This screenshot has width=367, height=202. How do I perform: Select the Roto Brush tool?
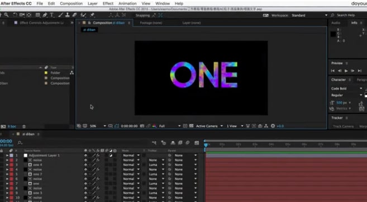(x=83, y=15)
